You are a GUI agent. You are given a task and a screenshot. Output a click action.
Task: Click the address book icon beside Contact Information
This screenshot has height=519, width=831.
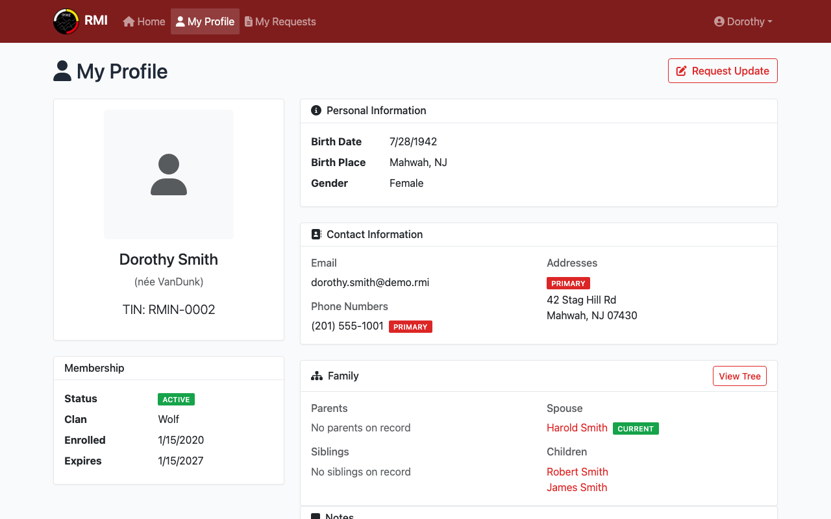coord(316,234)
